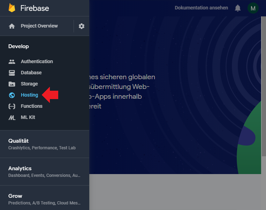Click the Authentication people icon

[x=12, y=62]
